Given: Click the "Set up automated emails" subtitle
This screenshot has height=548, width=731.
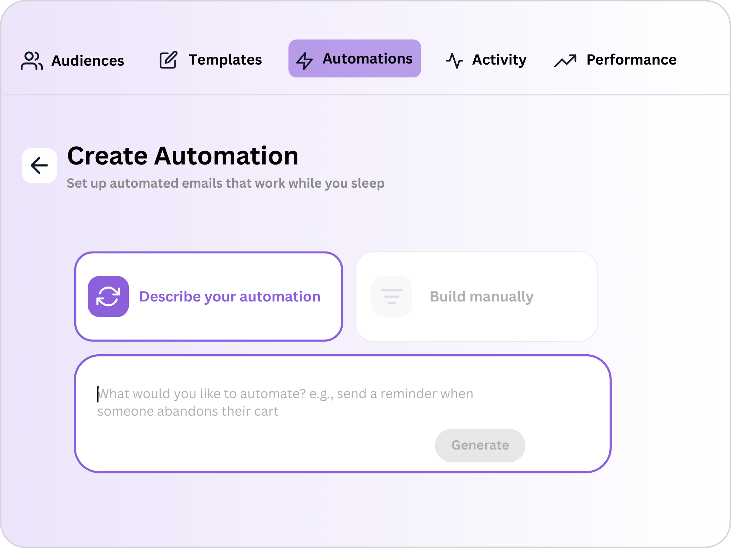Looking at the screenshot, I should [226, 183].
